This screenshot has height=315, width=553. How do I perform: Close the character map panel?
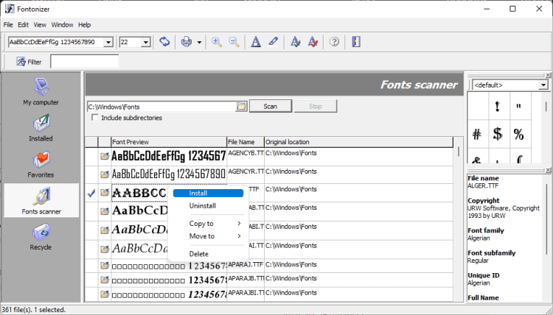pos(548,75)
